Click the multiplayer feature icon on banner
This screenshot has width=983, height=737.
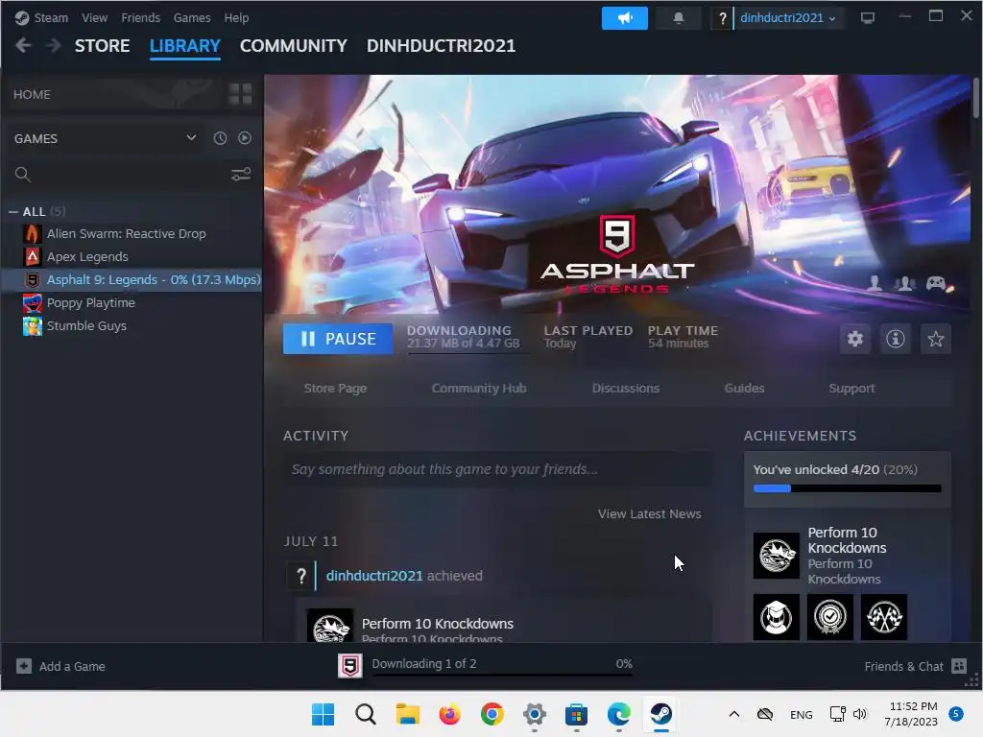pos(904,283)
